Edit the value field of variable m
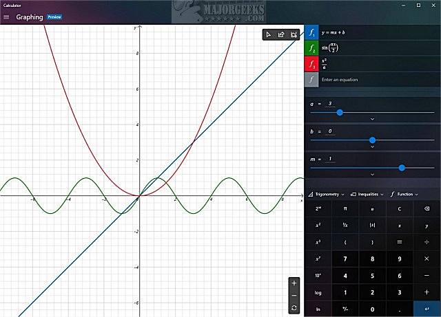This screenshot has width=441, height=317. [330, 159]
